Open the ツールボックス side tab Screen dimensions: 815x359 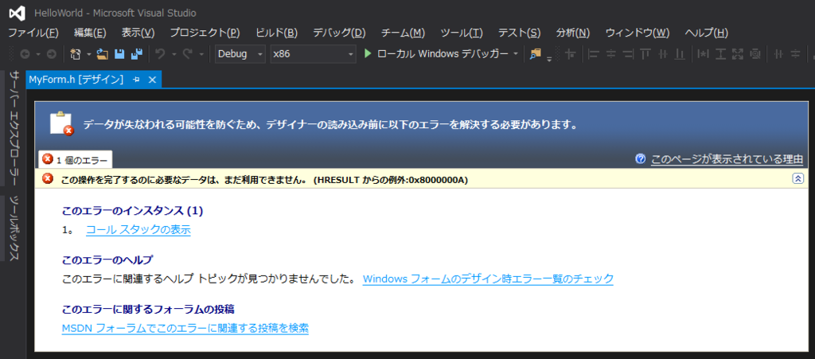tap(14, 229)
